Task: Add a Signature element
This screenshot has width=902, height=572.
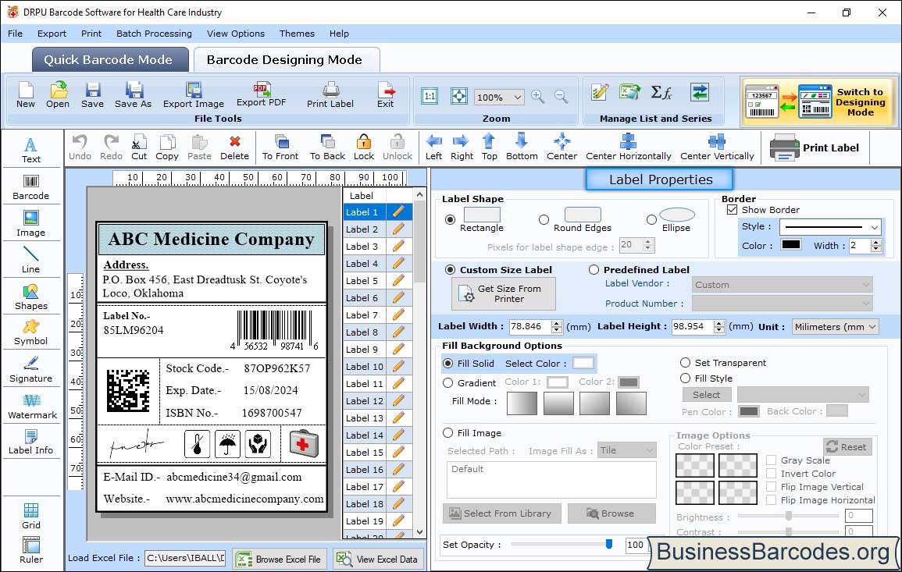Action: pyautogui.click(x=31, y=370)
